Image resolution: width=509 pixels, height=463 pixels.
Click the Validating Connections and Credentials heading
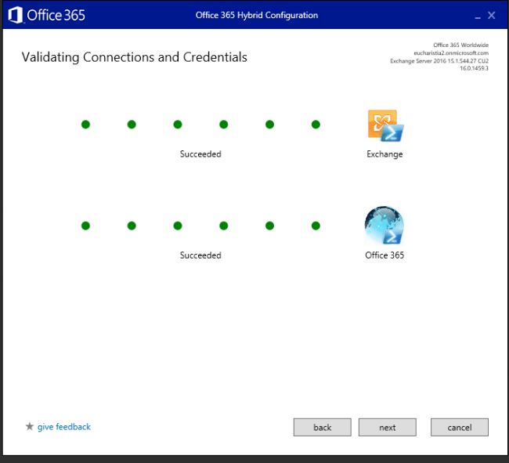click(x=135, y=57)
